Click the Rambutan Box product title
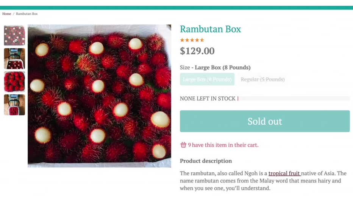 pyautogui.click(x=210, y=29)
